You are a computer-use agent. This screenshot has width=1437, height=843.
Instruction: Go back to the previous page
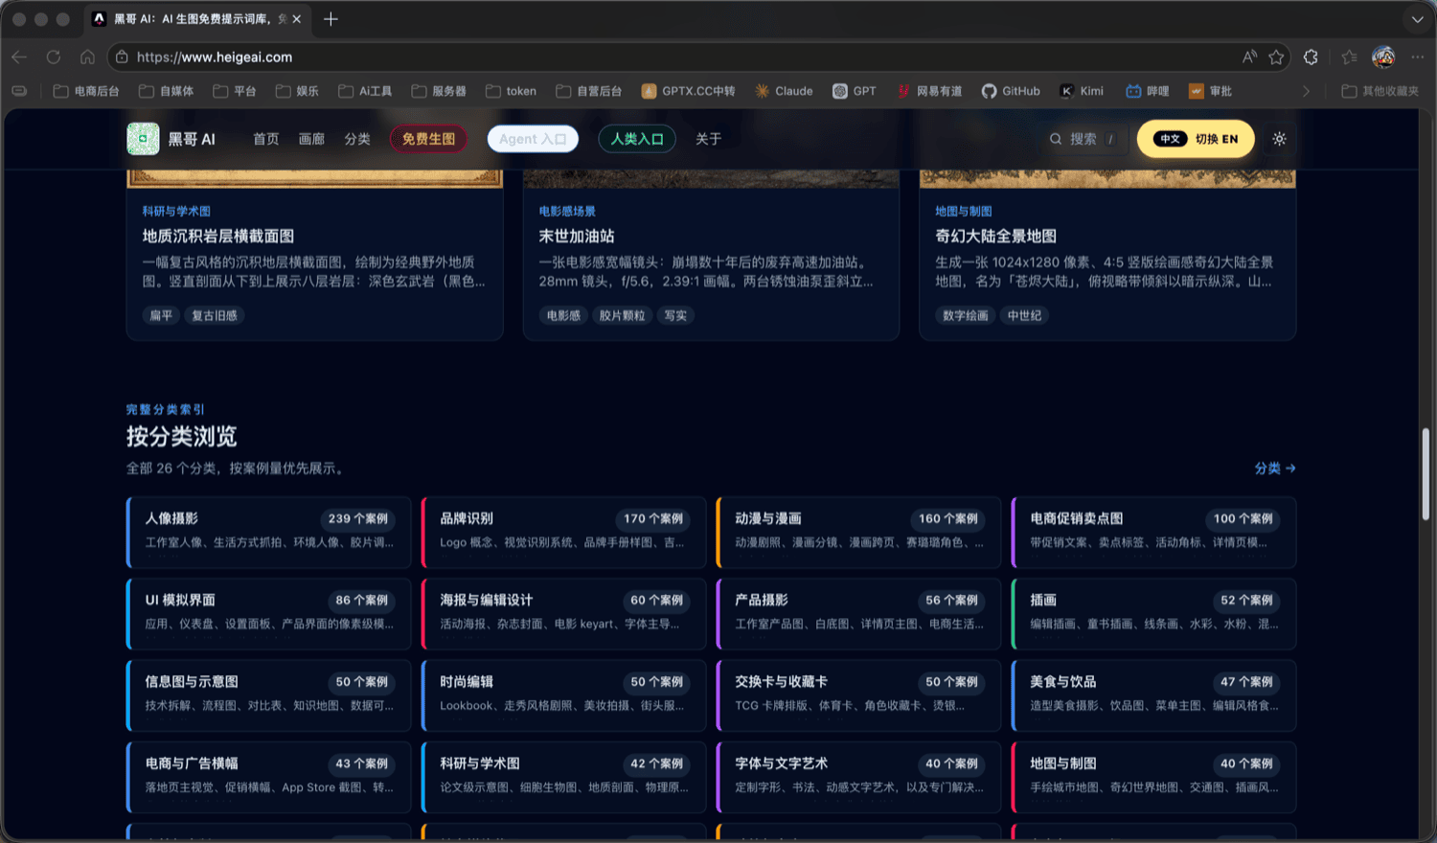click(x=19, y=57)
